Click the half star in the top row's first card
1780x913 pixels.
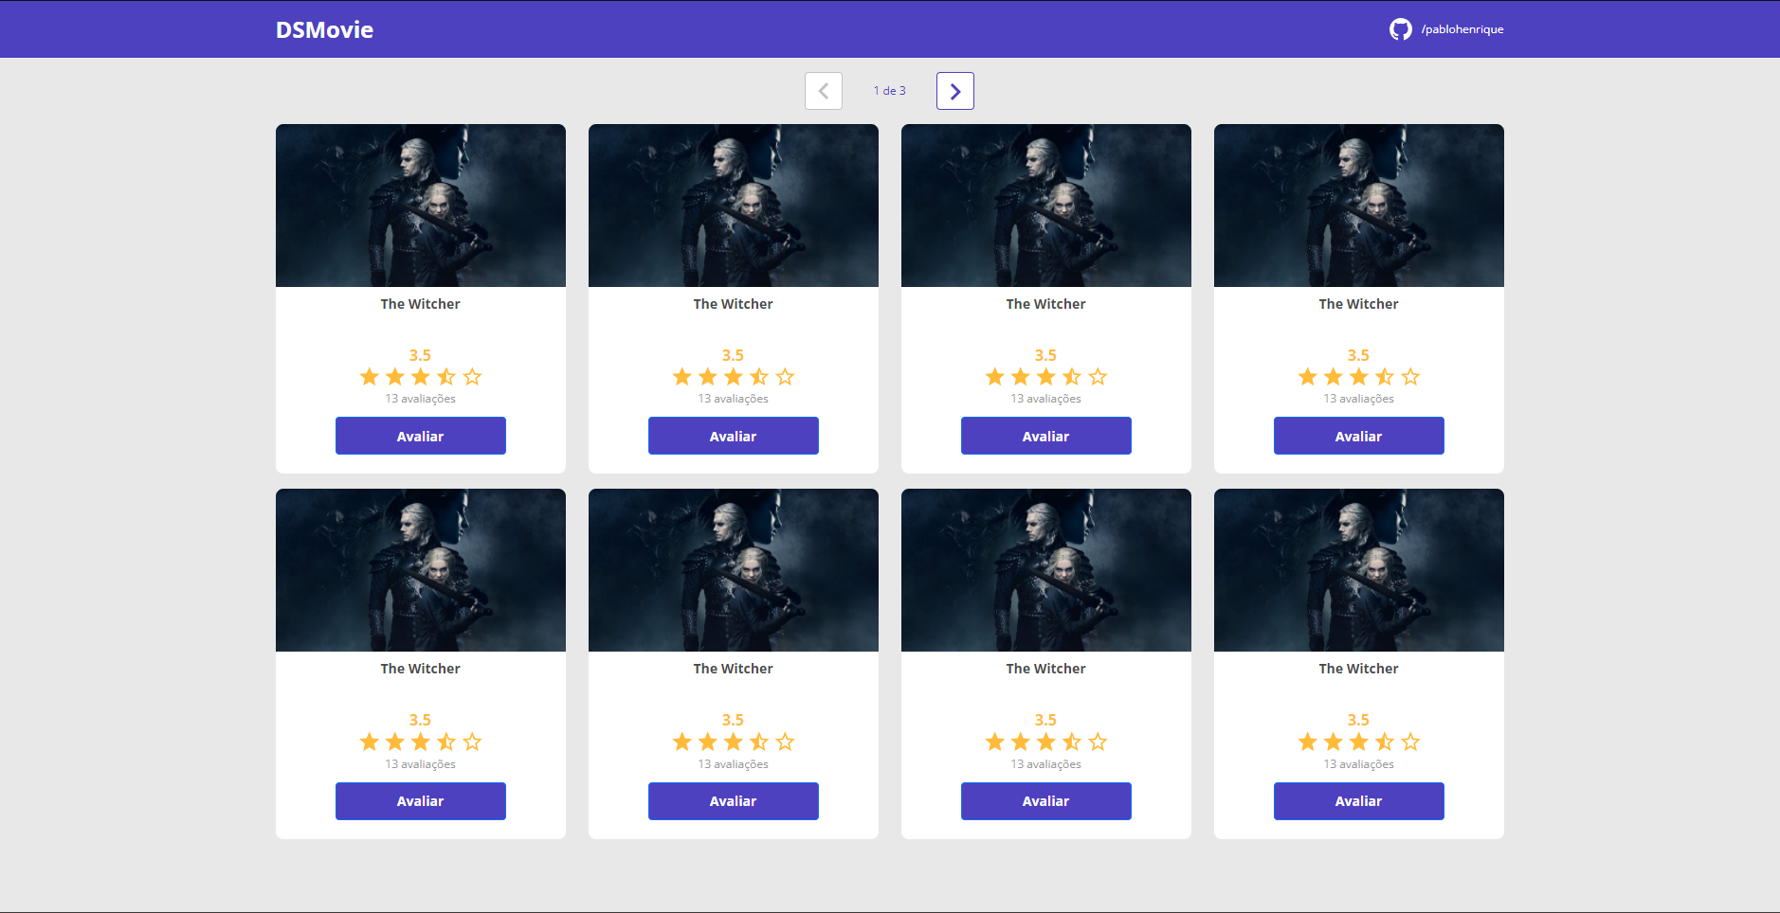pos(446,377)
